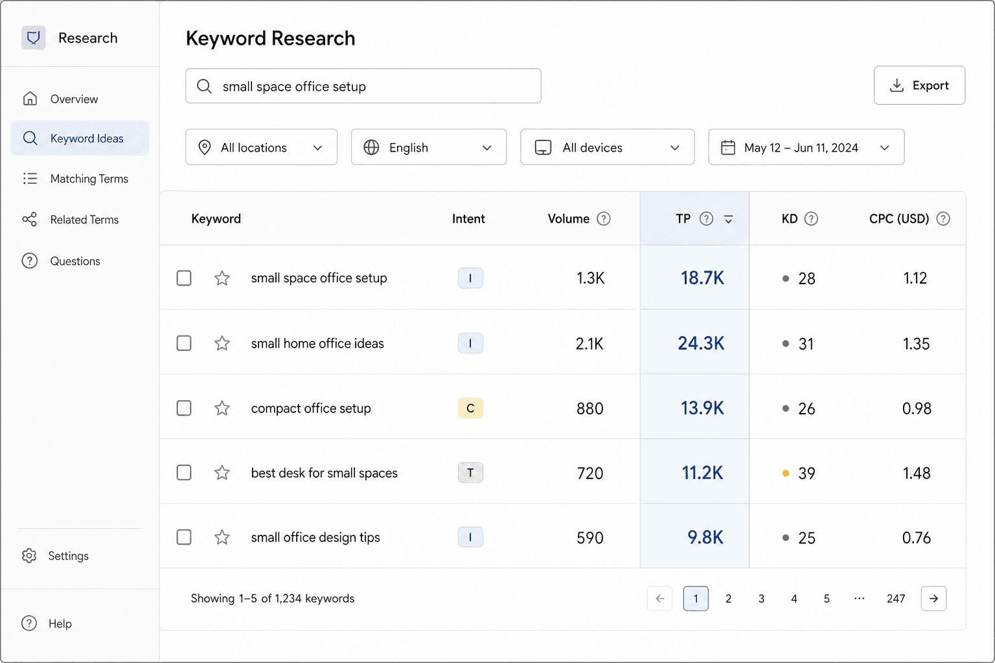
Task: Open the date range May 12 – Jun 11 dropdown
Action: click(806, 147)
